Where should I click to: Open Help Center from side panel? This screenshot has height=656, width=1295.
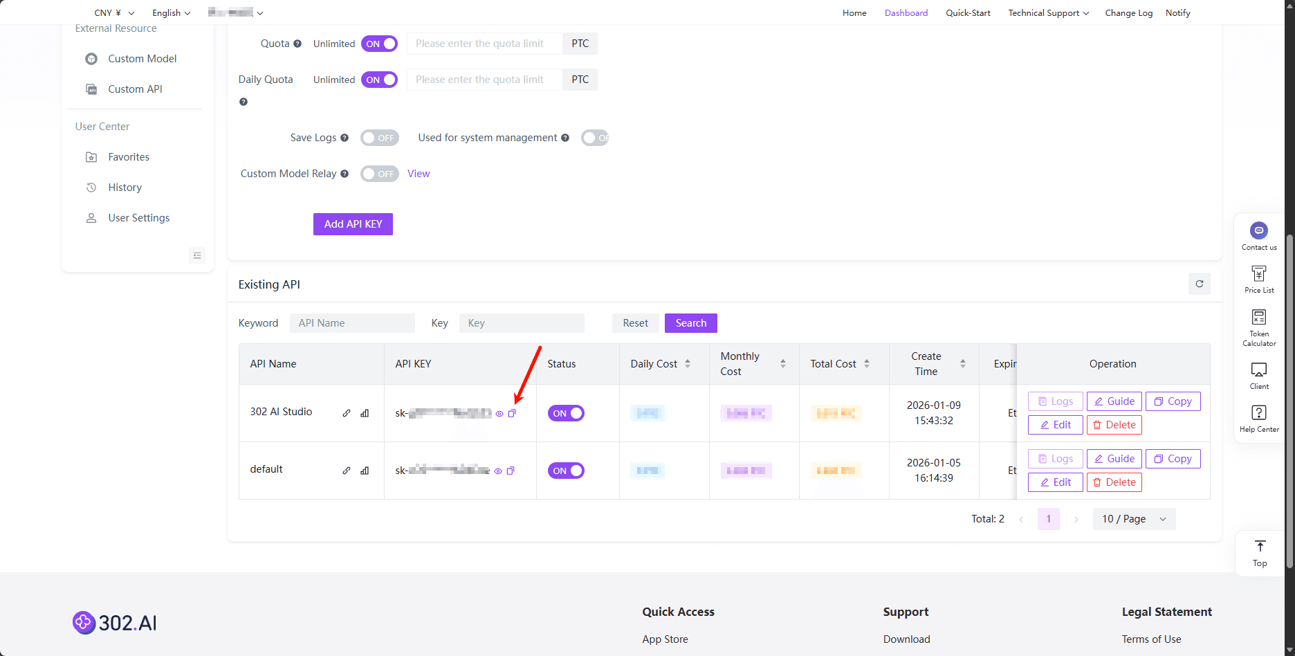click(1258, 418)
